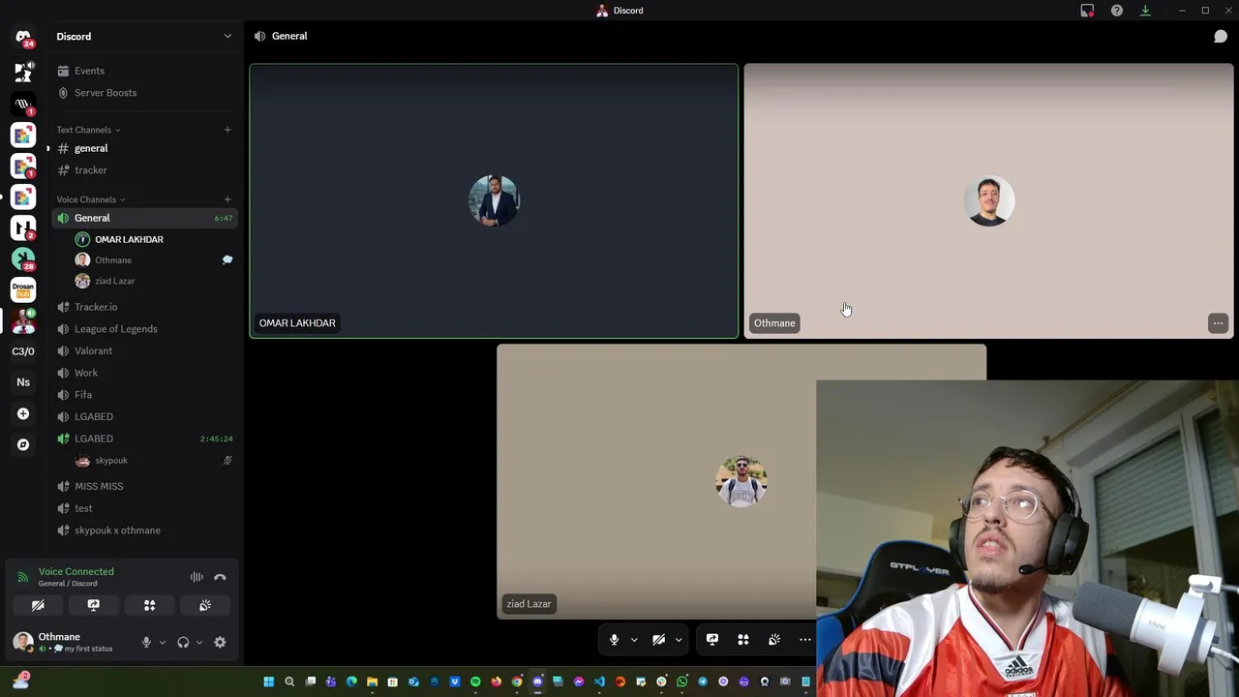Share screen from the call control bar
Screen dimensions: 1239x697
pyautogui.click(x=712, y=640)
